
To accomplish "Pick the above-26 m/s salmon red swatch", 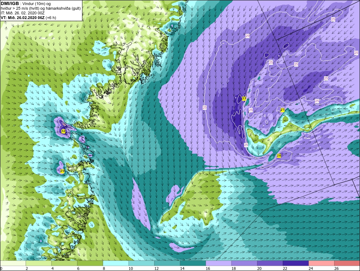I will (x=347, y=263).
